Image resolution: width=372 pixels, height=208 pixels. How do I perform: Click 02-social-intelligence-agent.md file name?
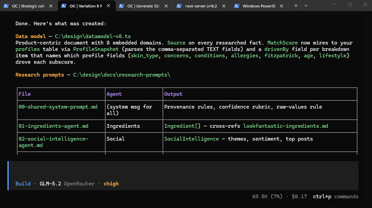click(x=53, y=142)
